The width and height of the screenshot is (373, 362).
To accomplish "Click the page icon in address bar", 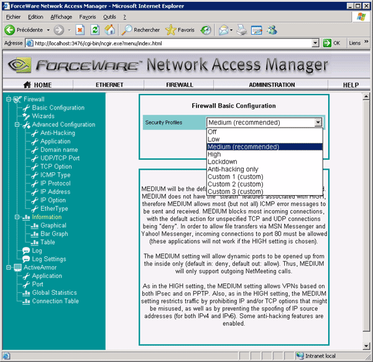I will (x=29, y=44).
